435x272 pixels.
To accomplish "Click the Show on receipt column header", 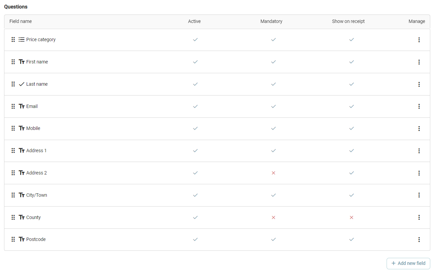I will pyautogui.click(x=348, y=21).
